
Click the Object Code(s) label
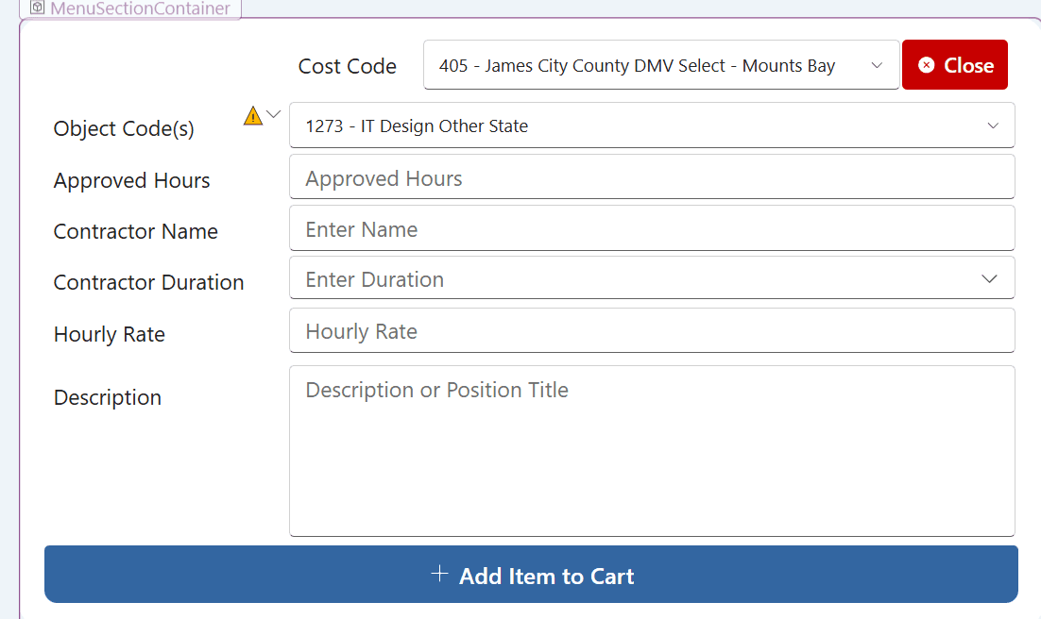click(124, 128)
